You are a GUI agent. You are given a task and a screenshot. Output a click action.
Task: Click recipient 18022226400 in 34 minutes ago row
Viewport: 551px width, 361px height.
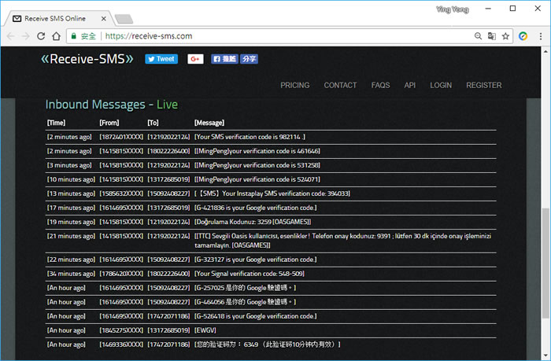click(168, 274)
